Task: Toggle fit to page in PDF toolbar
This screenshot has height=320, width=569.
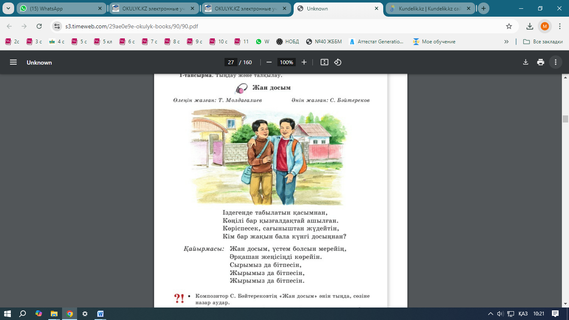Action: click(324, 62)
